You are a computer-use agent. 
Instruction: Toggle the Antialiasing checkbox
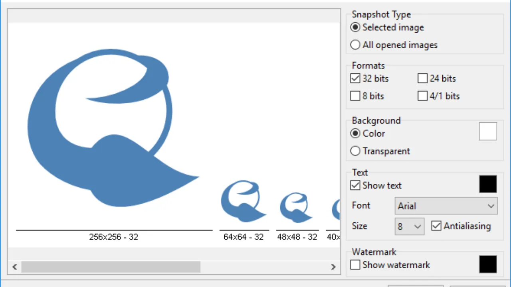pos(461,226)
